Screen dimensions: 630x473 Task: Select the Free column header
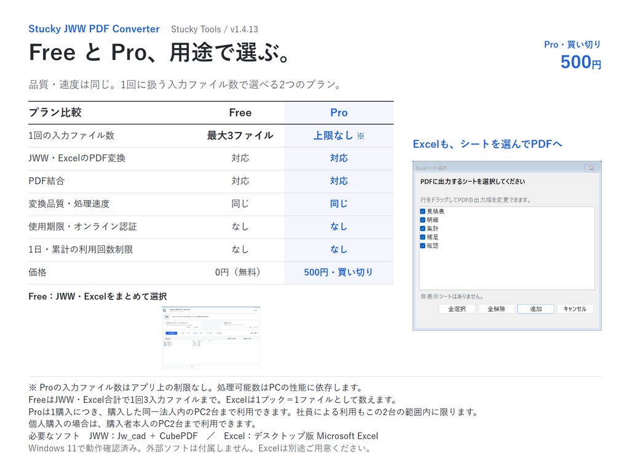tap(241, 113)
